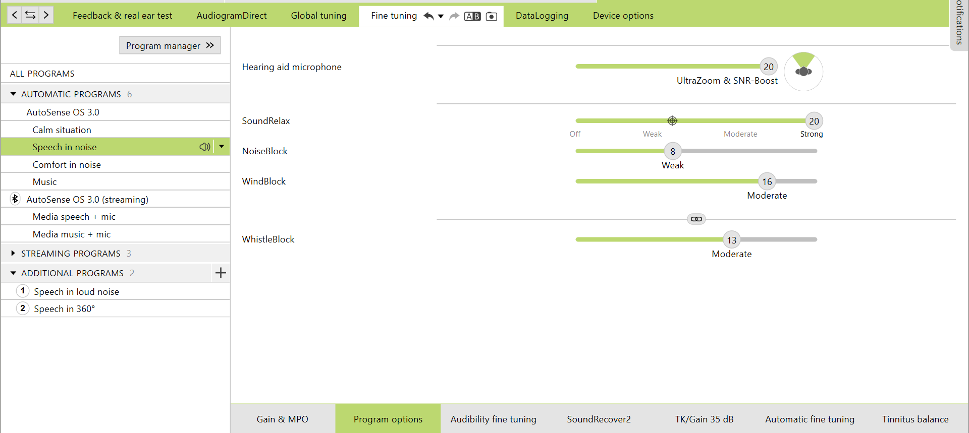Image resolution: width=969 pixels, height=433 pixels.
Task: Click the redo arrow icon
Action: point(454,16)
